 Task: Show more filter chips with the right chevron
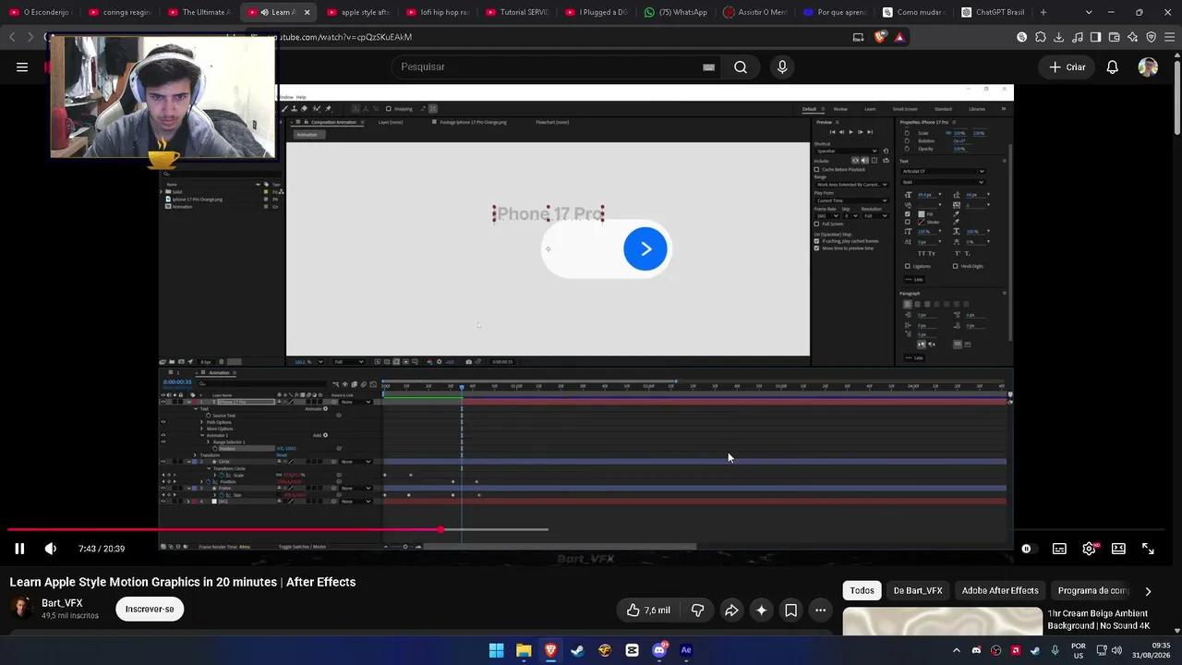[1148, 591]
